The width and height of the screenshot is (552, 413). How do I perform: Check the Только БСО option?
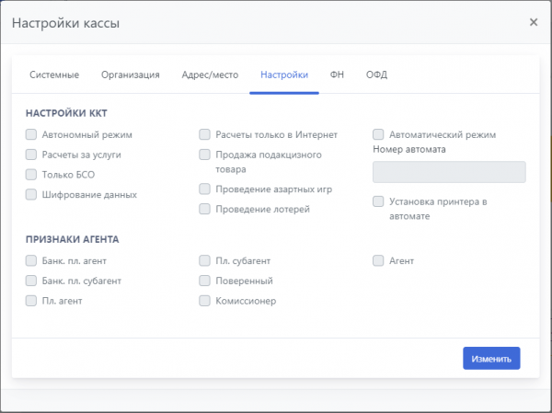tap(31, 175)
